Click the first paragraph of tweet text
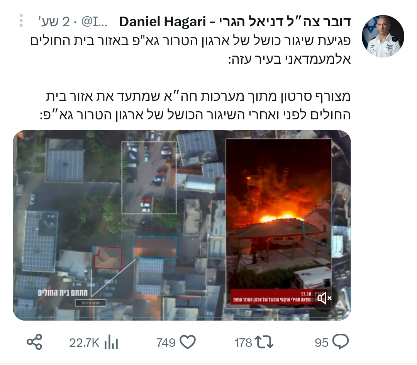This screenshot has height=365, width=417. (190, 50)
